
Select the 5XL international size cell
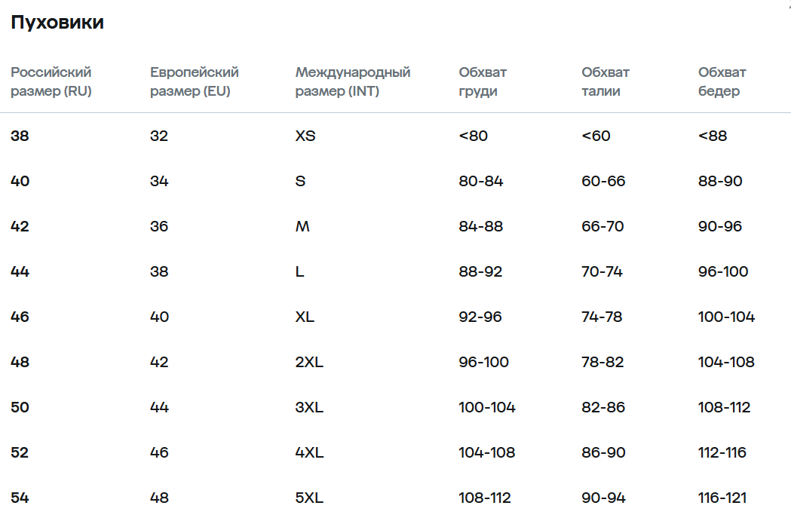coord(309,498)
